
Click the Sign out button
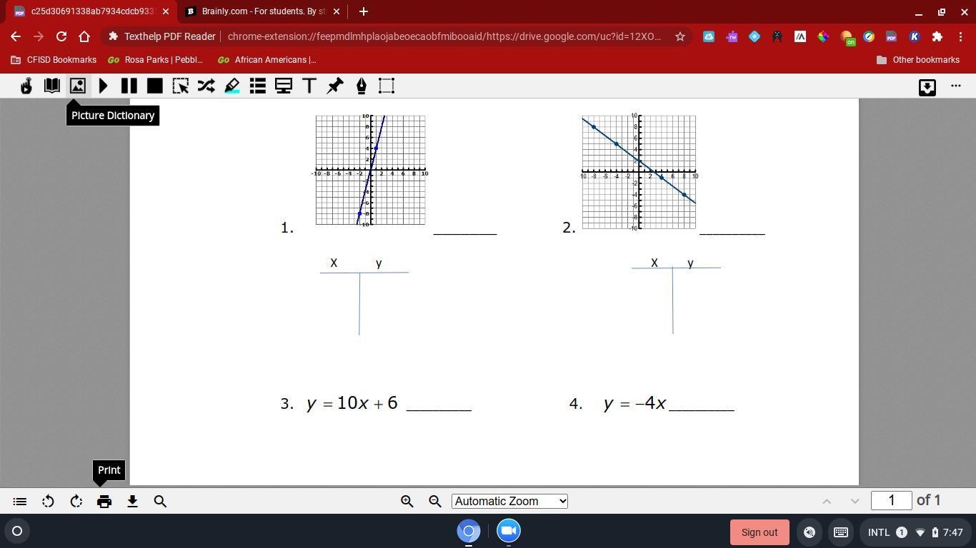[760, 532]
